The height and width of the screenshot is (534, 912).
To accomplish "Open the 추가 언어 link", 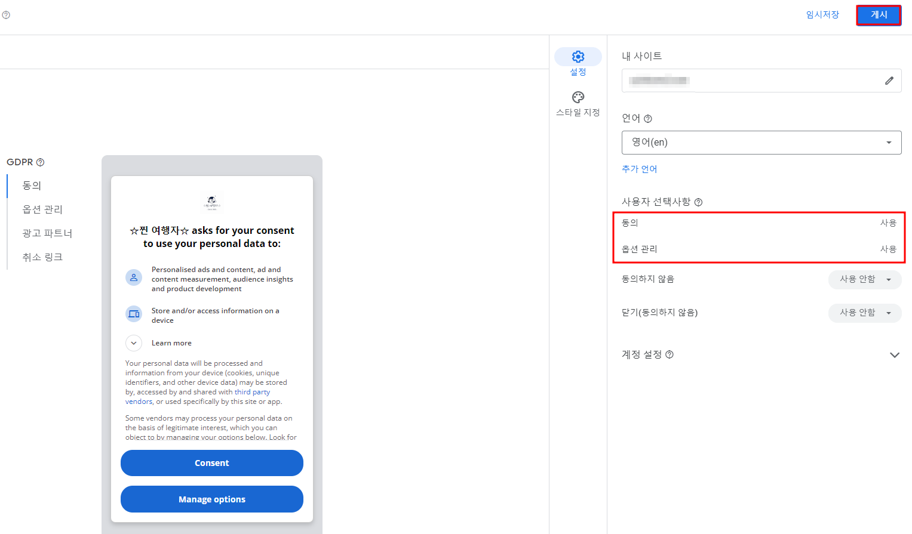I will (639, 169).
